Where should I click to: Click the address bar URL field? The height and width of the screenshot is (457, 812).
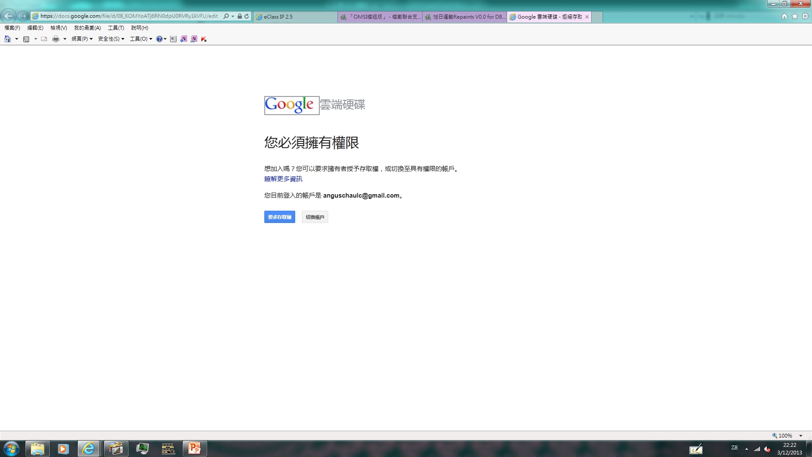click(129, 16)
